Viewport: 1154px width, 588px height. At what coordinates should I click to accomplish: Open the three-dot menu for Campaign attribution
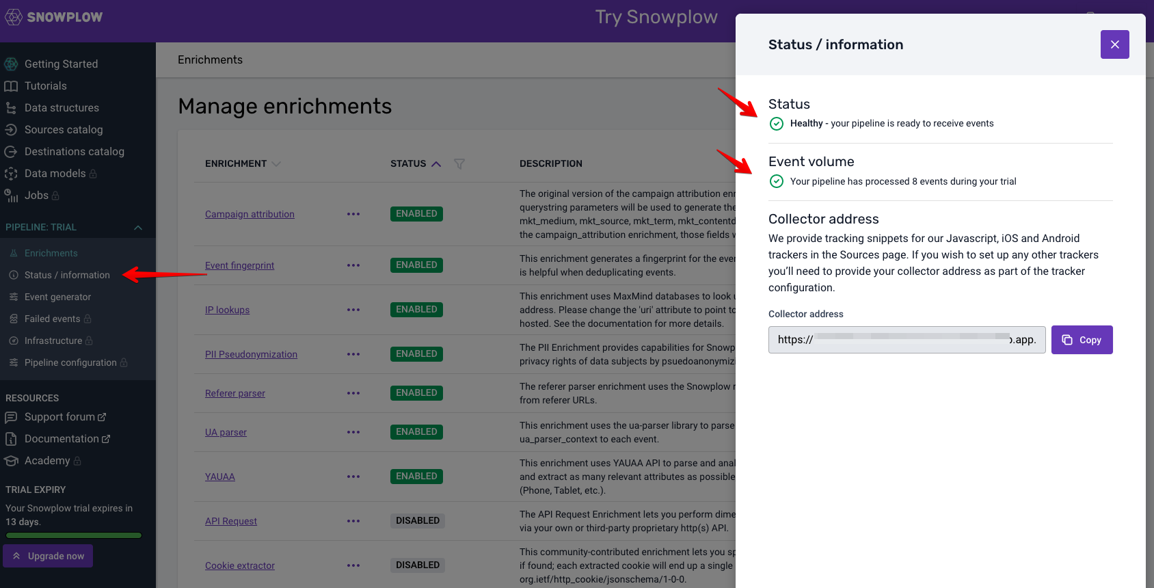coord(353,214)
